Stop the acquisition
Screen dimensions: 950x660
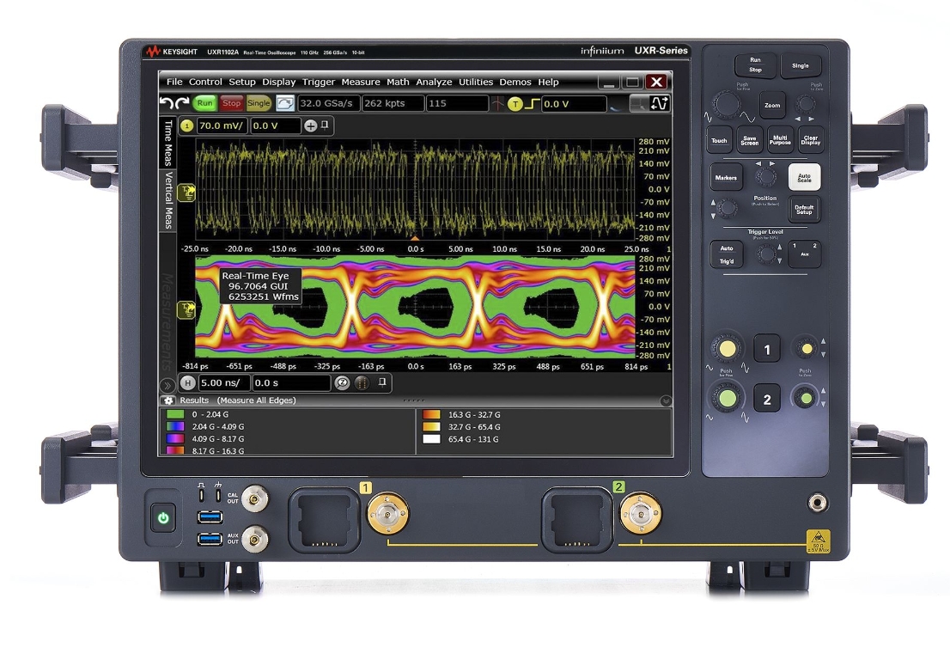(230, 102)
